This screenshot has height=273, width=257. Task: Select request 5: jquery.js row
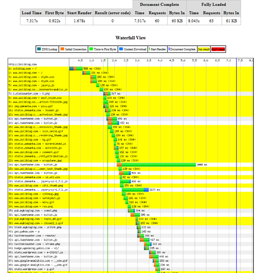[x=131, y=85]
